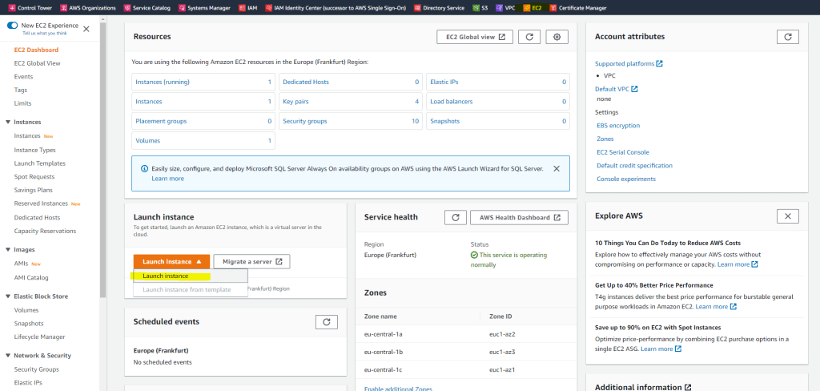Open Resources settings gear icon
Viewport: 820px width, 391px height.
click(x=557, y=37)
